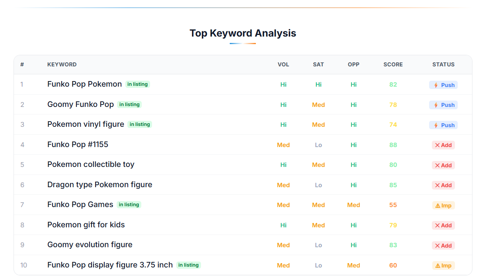The height and width of the screenshot is (279, 486).
Task: Select the keyword Pokemon gift for kids
Action: click(x=86, y=225)
